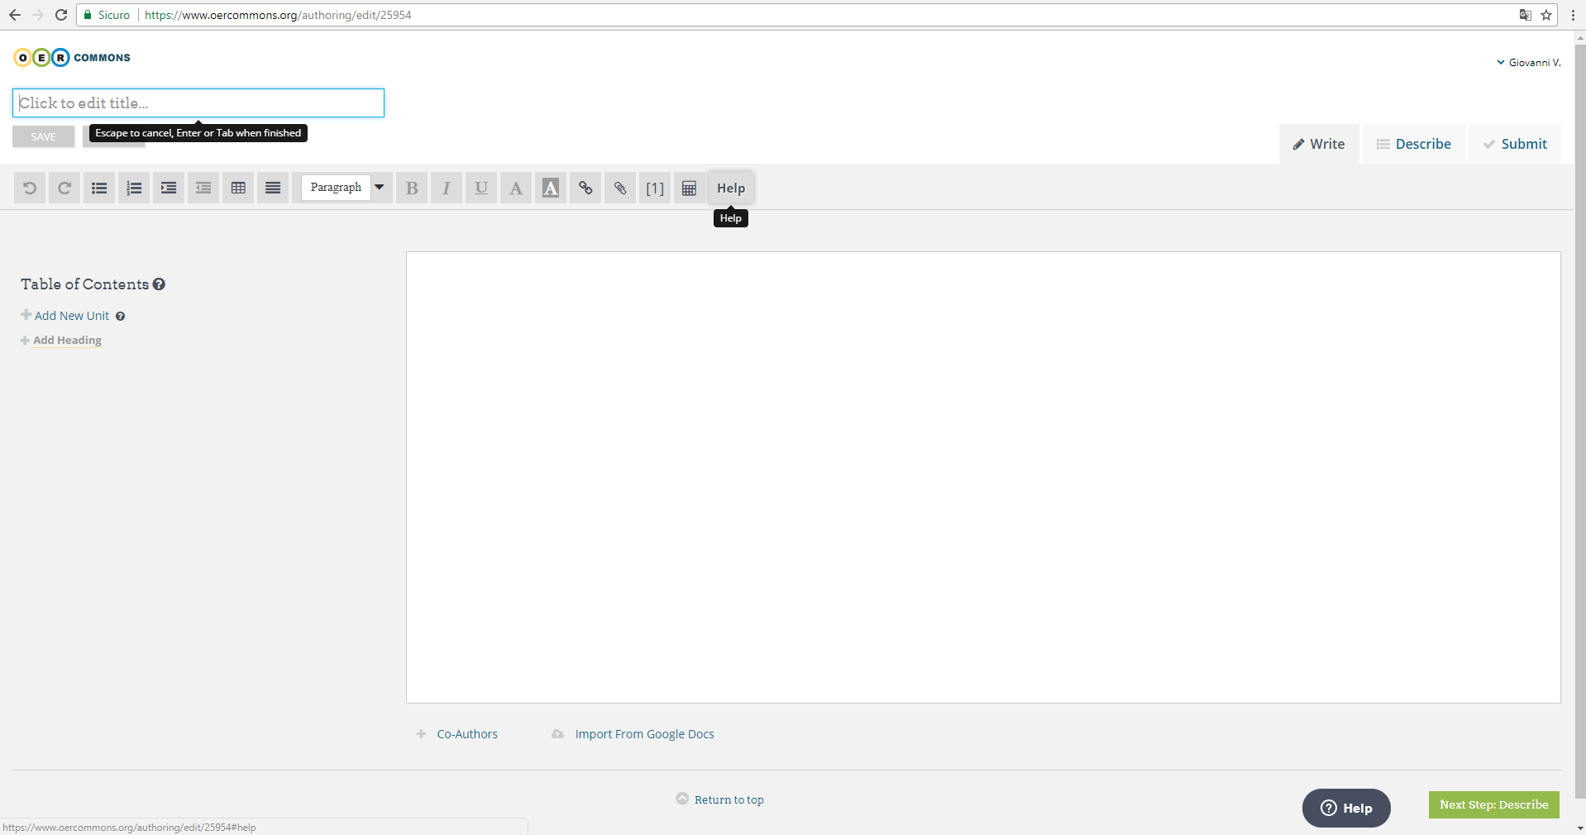Open the text background color picker
Screen dimensions: 1586x835
tap(551, 188)
